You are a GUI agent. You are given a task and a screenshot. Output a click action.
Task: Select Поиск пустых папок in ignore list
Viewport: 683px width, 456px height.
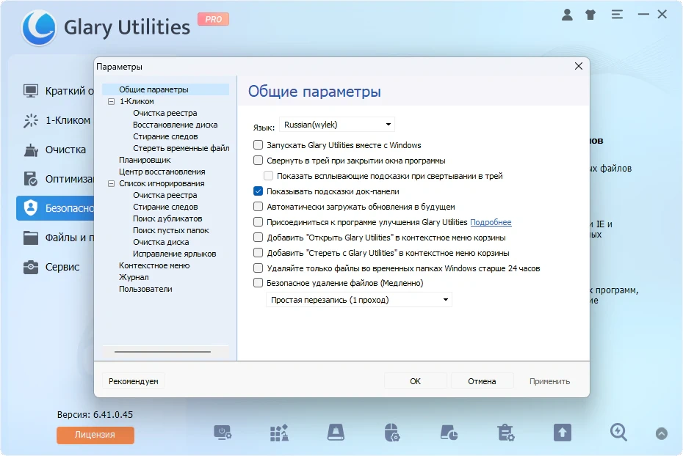click(170, 230)
